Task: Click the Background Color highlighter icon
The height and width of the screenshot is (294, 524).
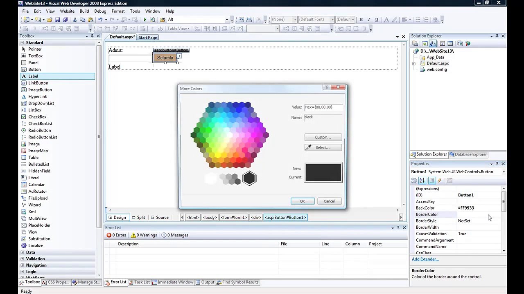Action: [x=394, y=20]
